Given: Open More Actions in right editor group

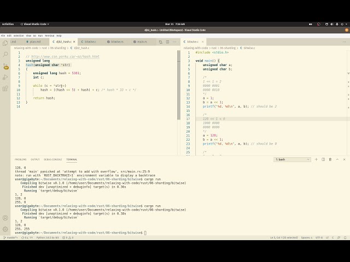Looking at the screenshot, I should coord(344,42).
